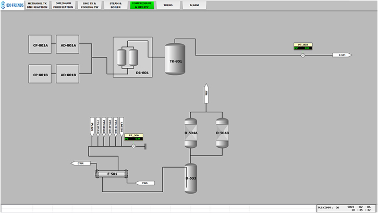This screenshot has height=213, width=378.
Task: Click the third vertical inlet arrow connector
Action: (104, 127)
